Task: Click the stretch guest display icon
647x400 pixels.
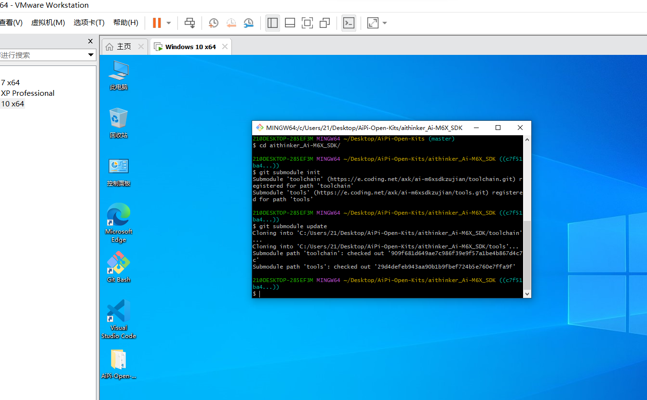Action: [373, 23]
